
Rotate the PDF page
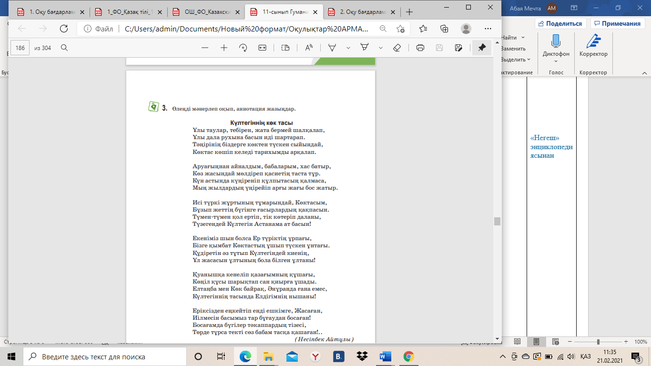pos(243,48)
